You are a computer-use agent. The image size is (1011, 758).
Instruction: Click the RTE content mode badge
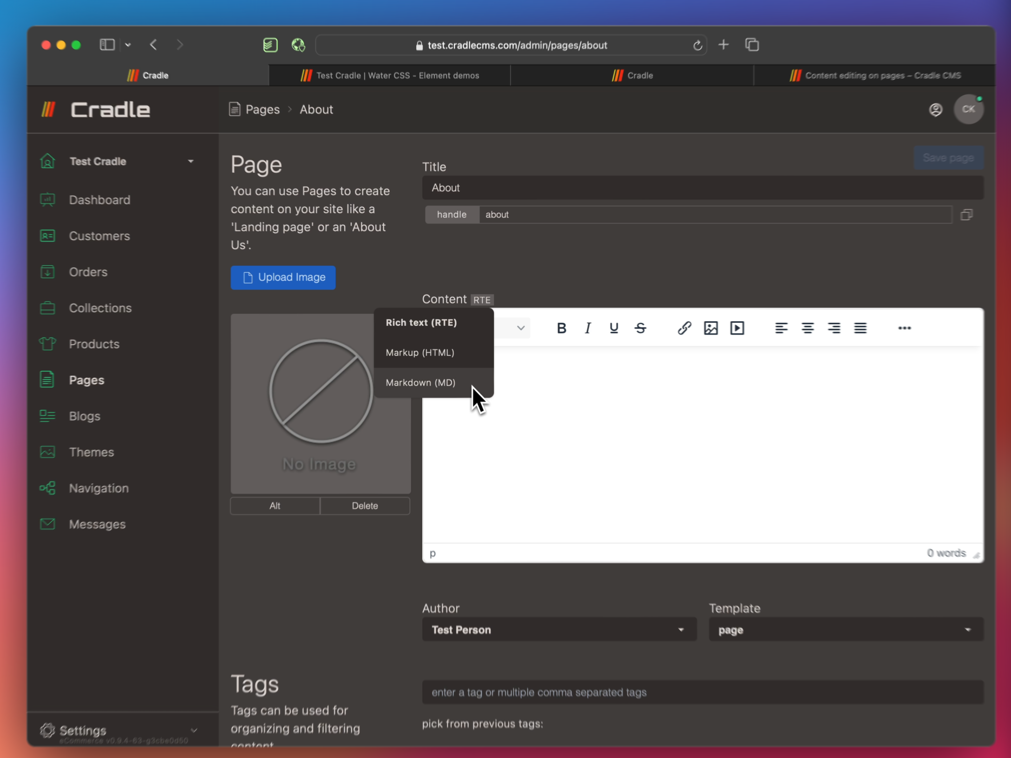[482, 300]
